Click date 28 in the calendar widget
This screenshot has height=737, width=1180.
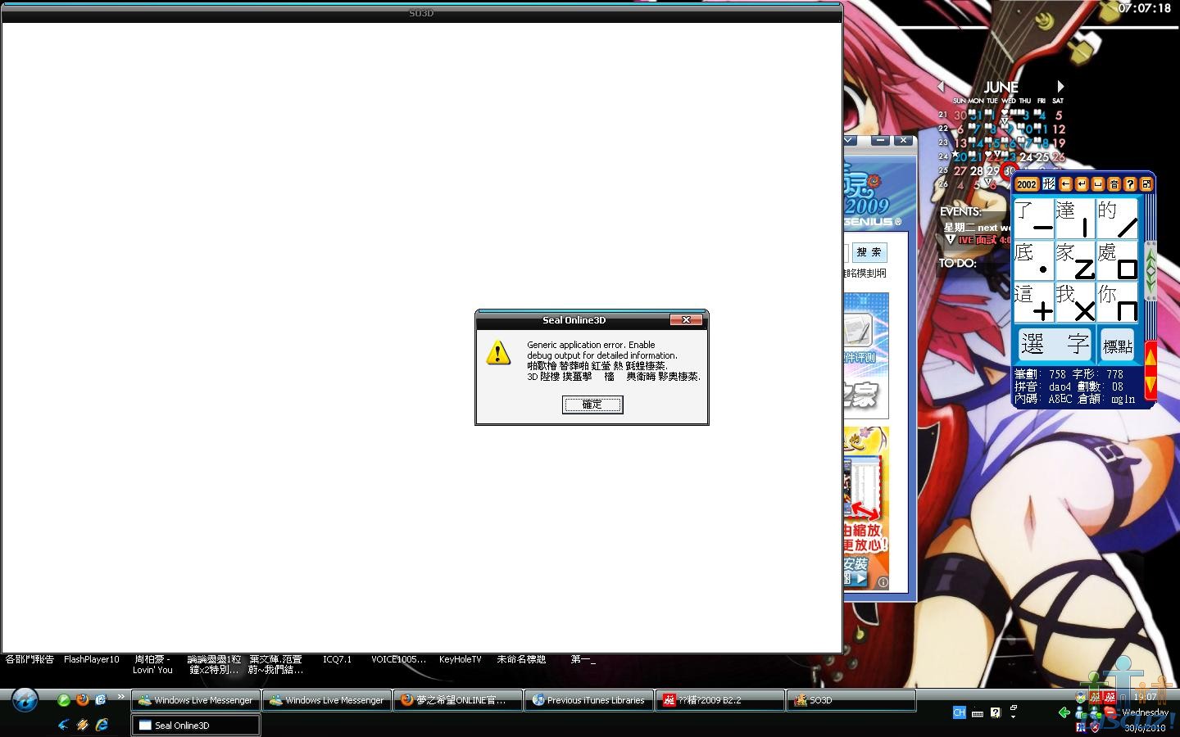point(977,171)
